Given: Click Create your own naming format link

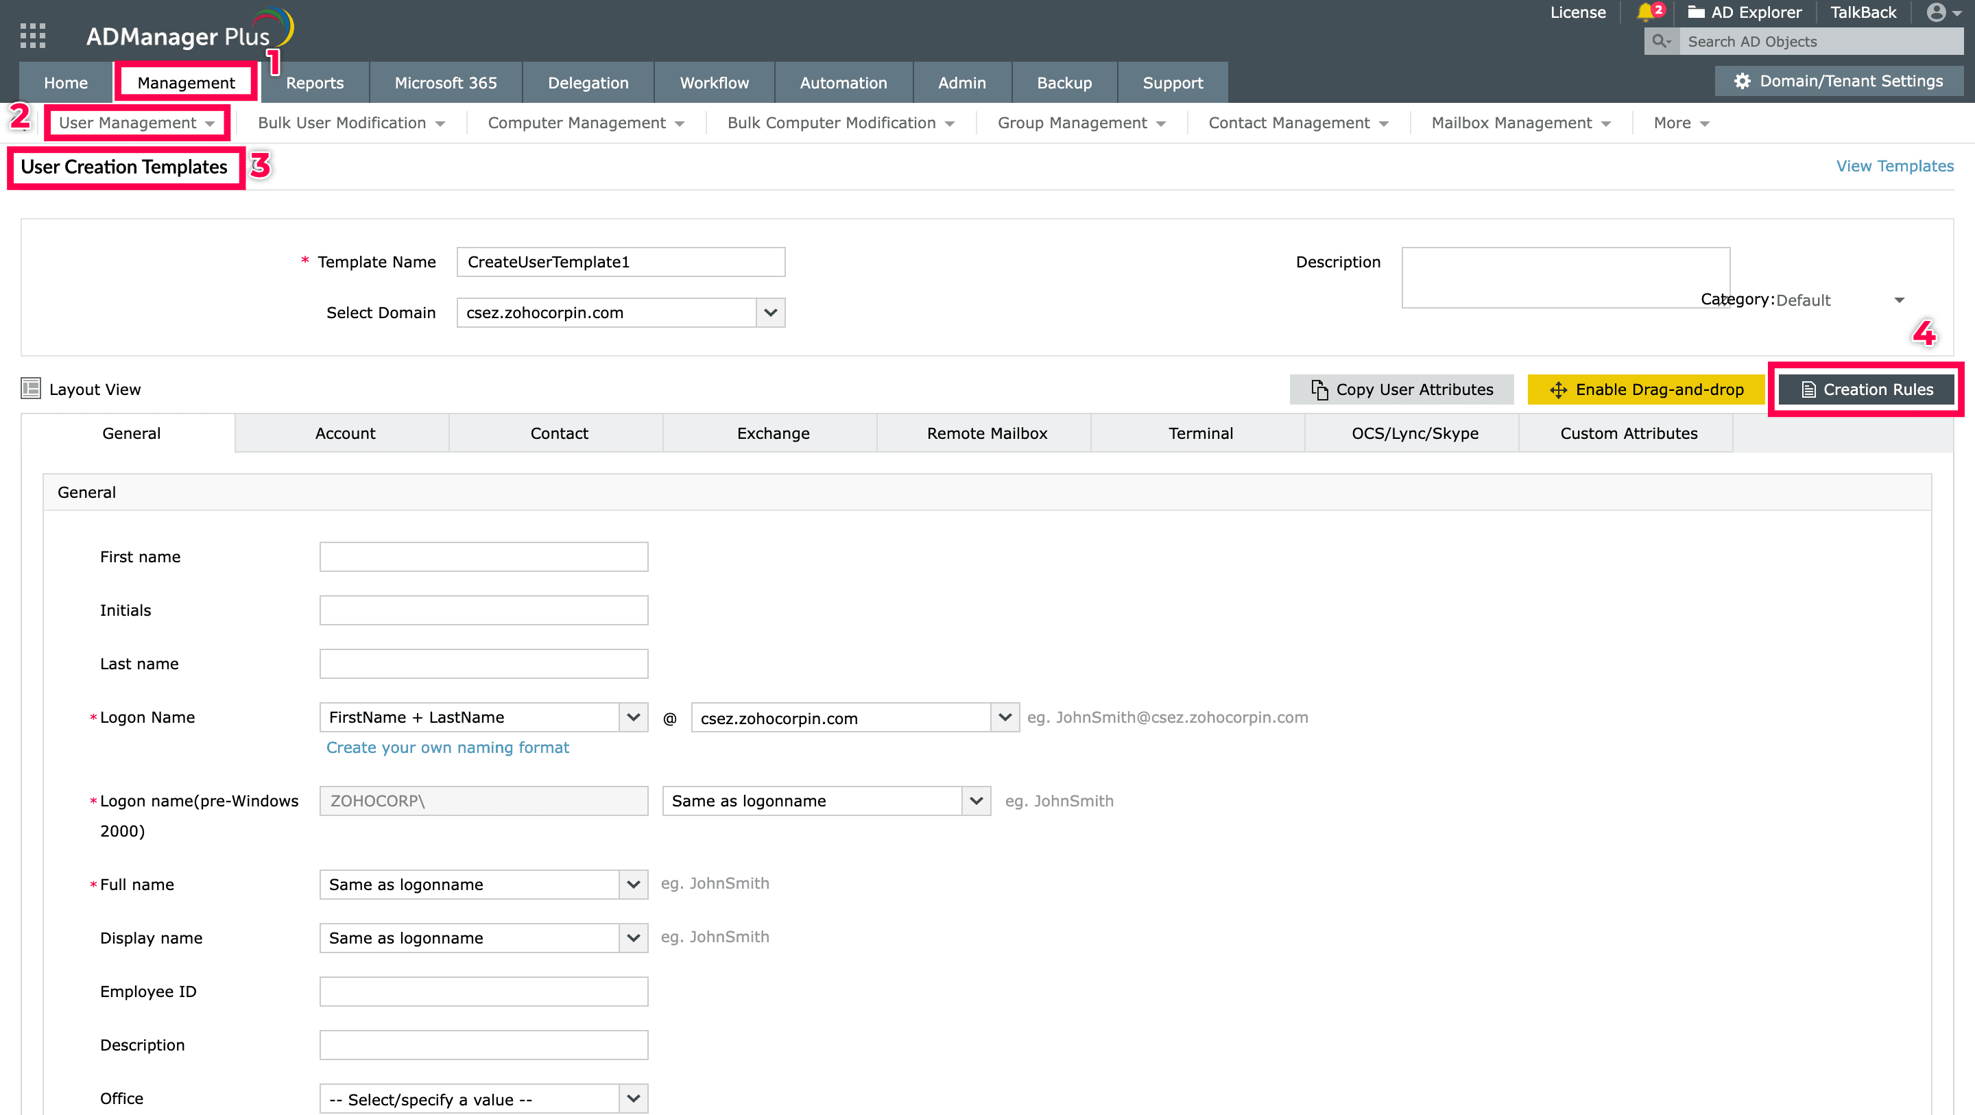Looking at the screenshot, I should (448, 747).
